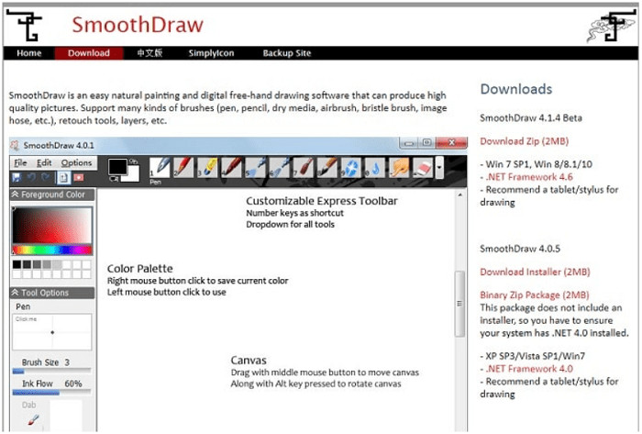The width and height of the screenshot is (642, 434).
Task: Click the 'SmoothDraw 4.0.5' text
Action: (520, 249)
